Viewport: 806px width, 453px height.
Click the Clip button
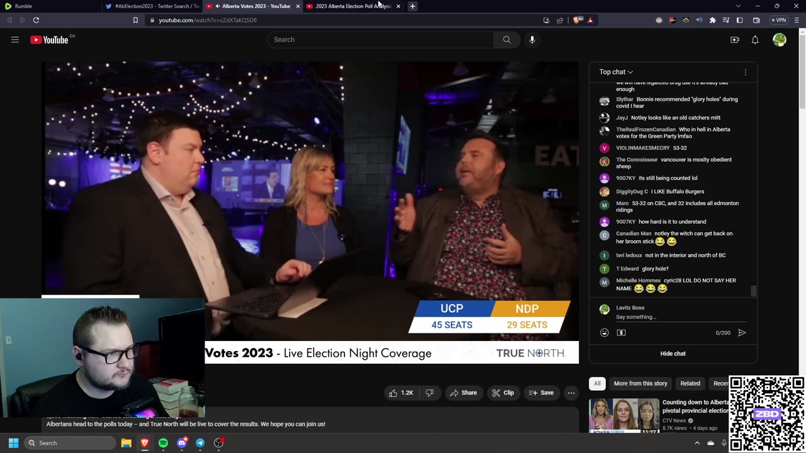pyautogui.click(x=503, y=393)
